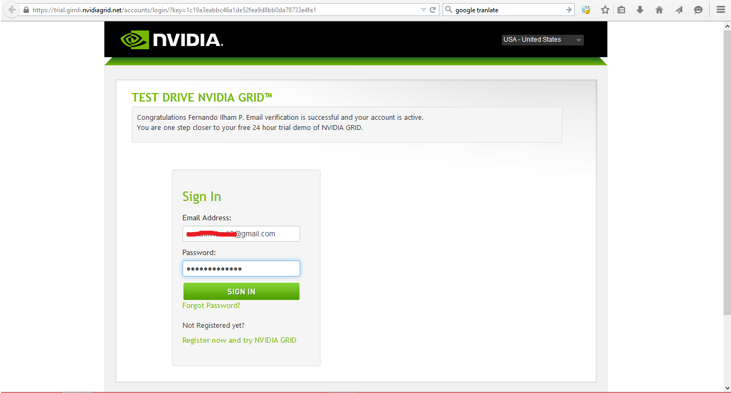
Task: Bookmark this page with the star icon
Action: [x=605, y=10]
